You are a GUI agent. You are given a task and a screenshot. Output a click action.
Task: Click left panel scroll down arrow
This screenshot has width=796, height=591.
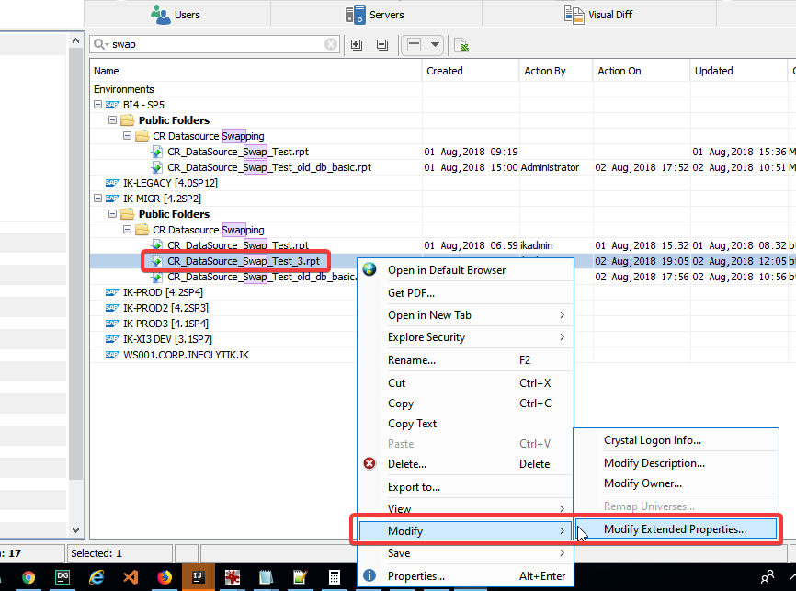coord(75,530)
